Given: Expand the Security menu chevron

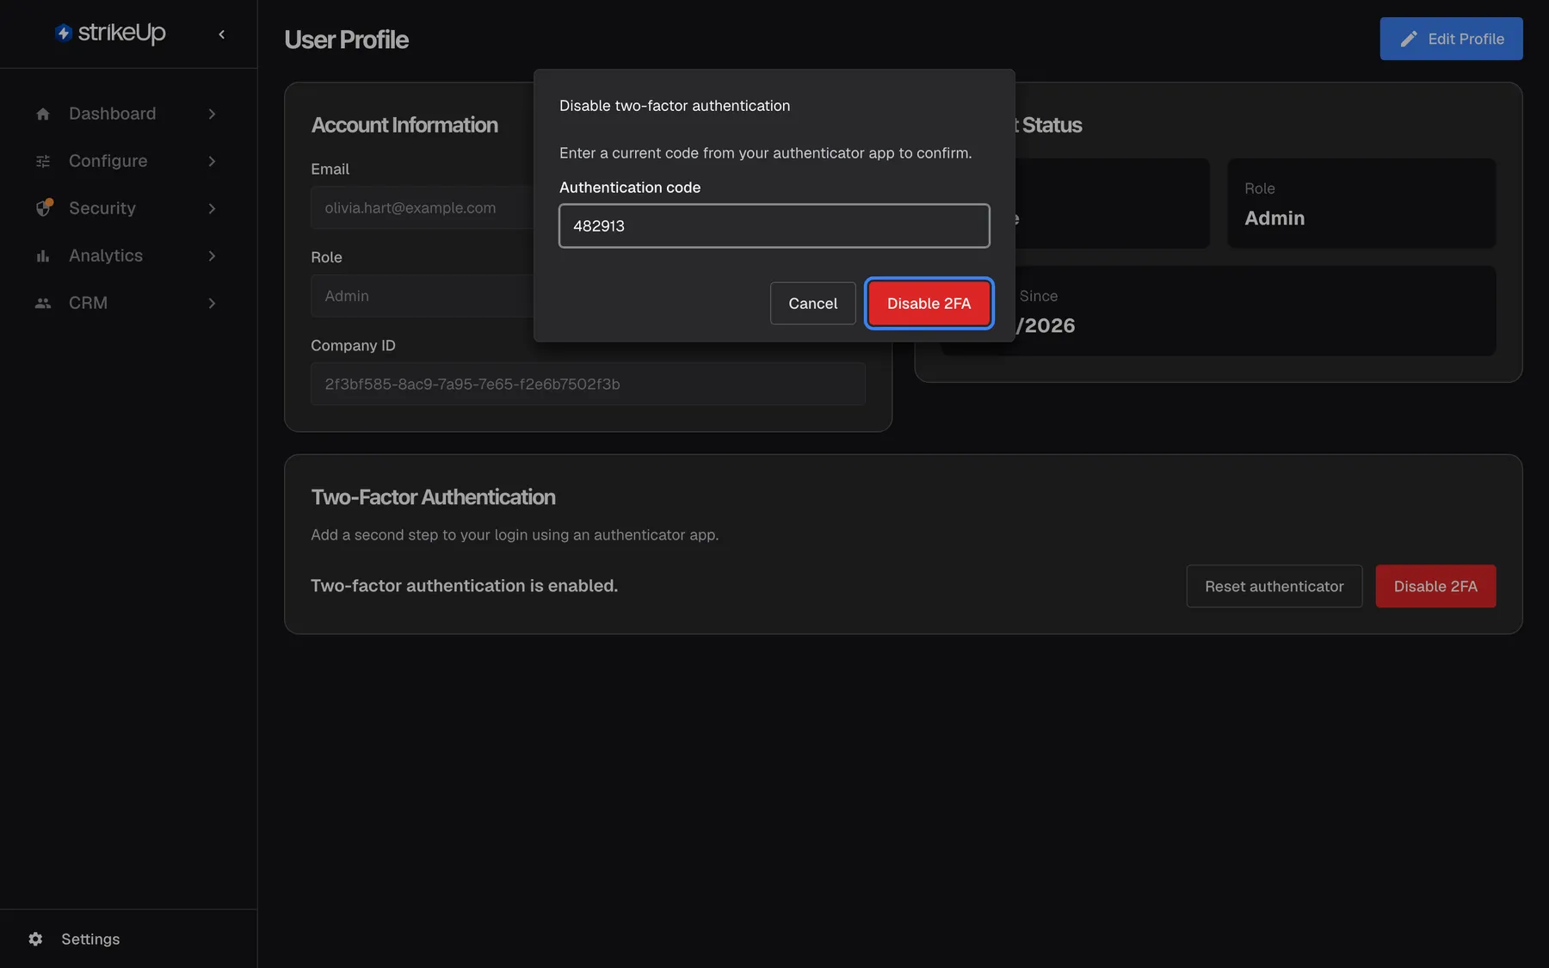Looking at the screenshot, I should pos(212,208).
